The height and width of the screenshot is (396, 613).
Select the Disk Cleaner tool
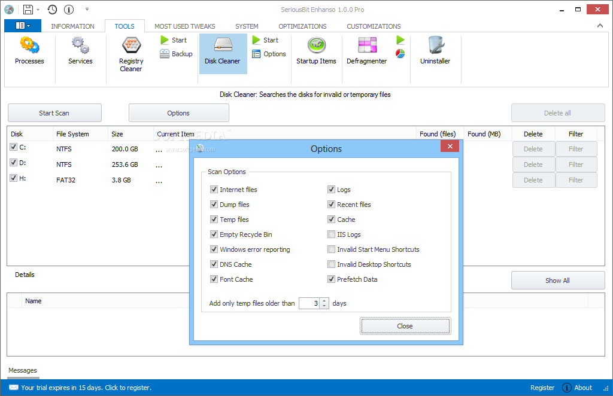pos(223,53)
